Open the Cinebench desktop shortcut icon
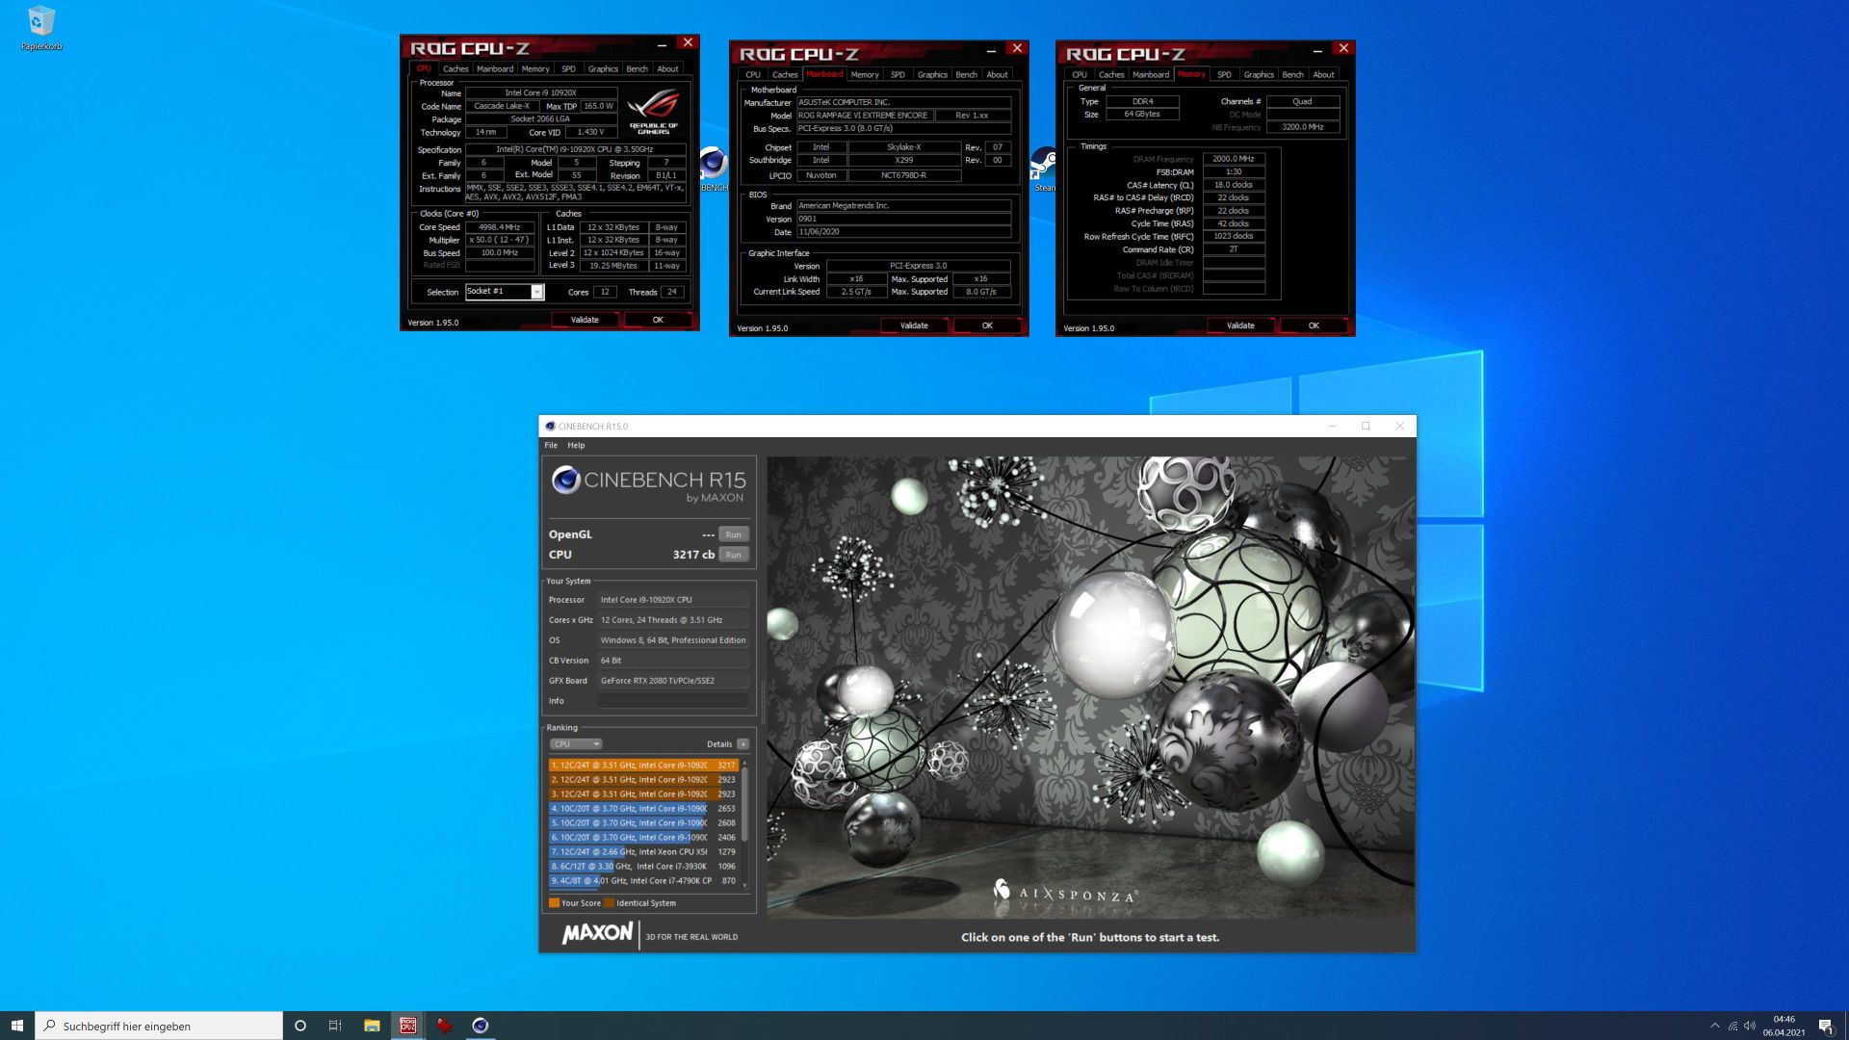Screen dimensions: 1849x1040 coord(714,169)
